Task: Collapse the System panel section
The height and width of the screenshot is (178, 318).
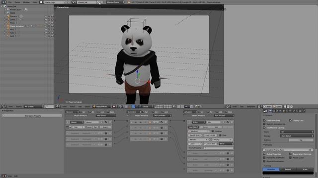Action: point(264,115)
